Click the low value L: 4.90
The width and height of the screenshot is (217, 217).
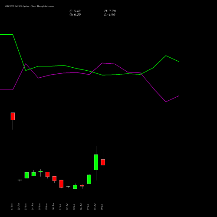tap(110, 15)
